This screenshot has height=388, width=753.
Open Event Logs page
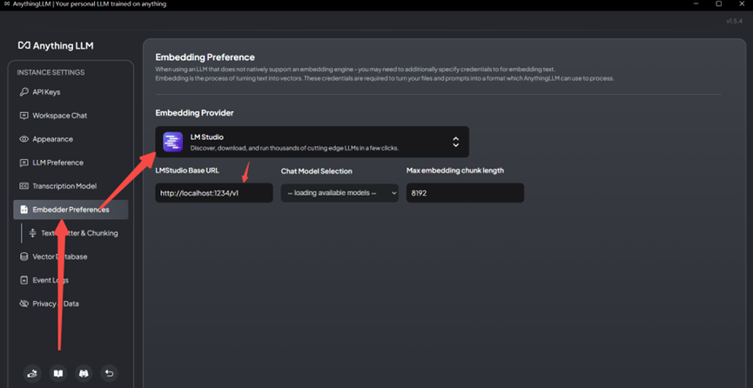pos(50,280)
